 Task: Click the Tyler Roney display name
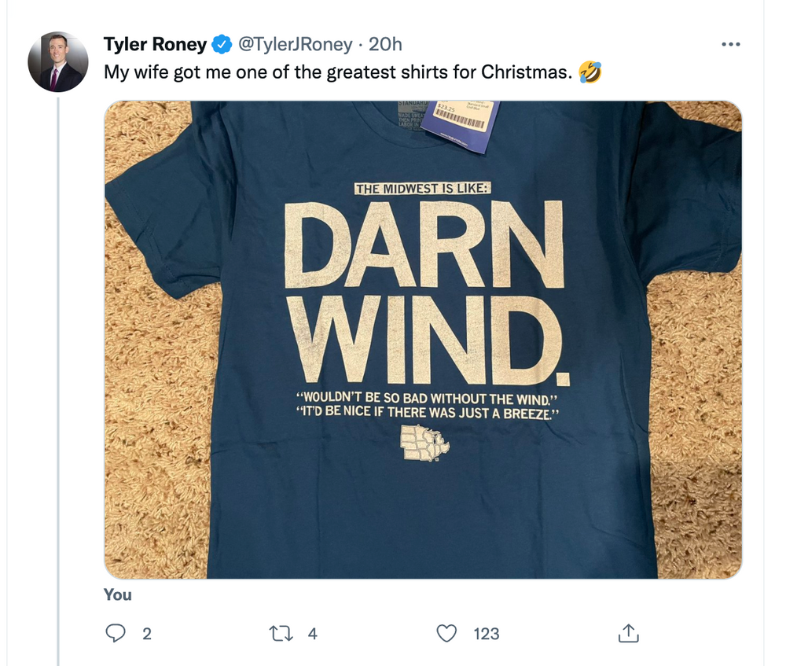155,45
